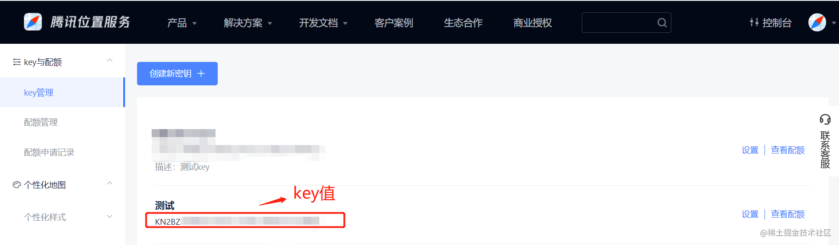
Task: Open the 解决方案 dropdown menu
Action: (248, 23)
